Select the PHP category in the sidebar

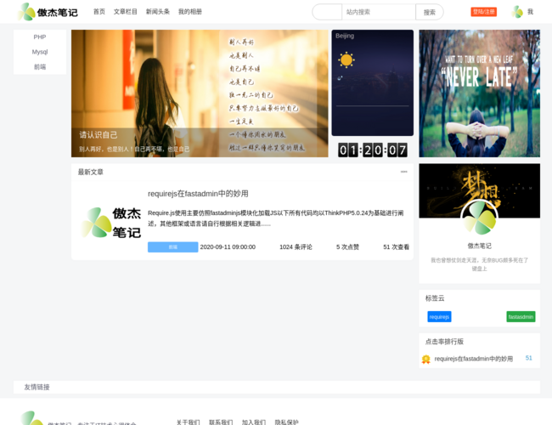(x=40, y=37)
